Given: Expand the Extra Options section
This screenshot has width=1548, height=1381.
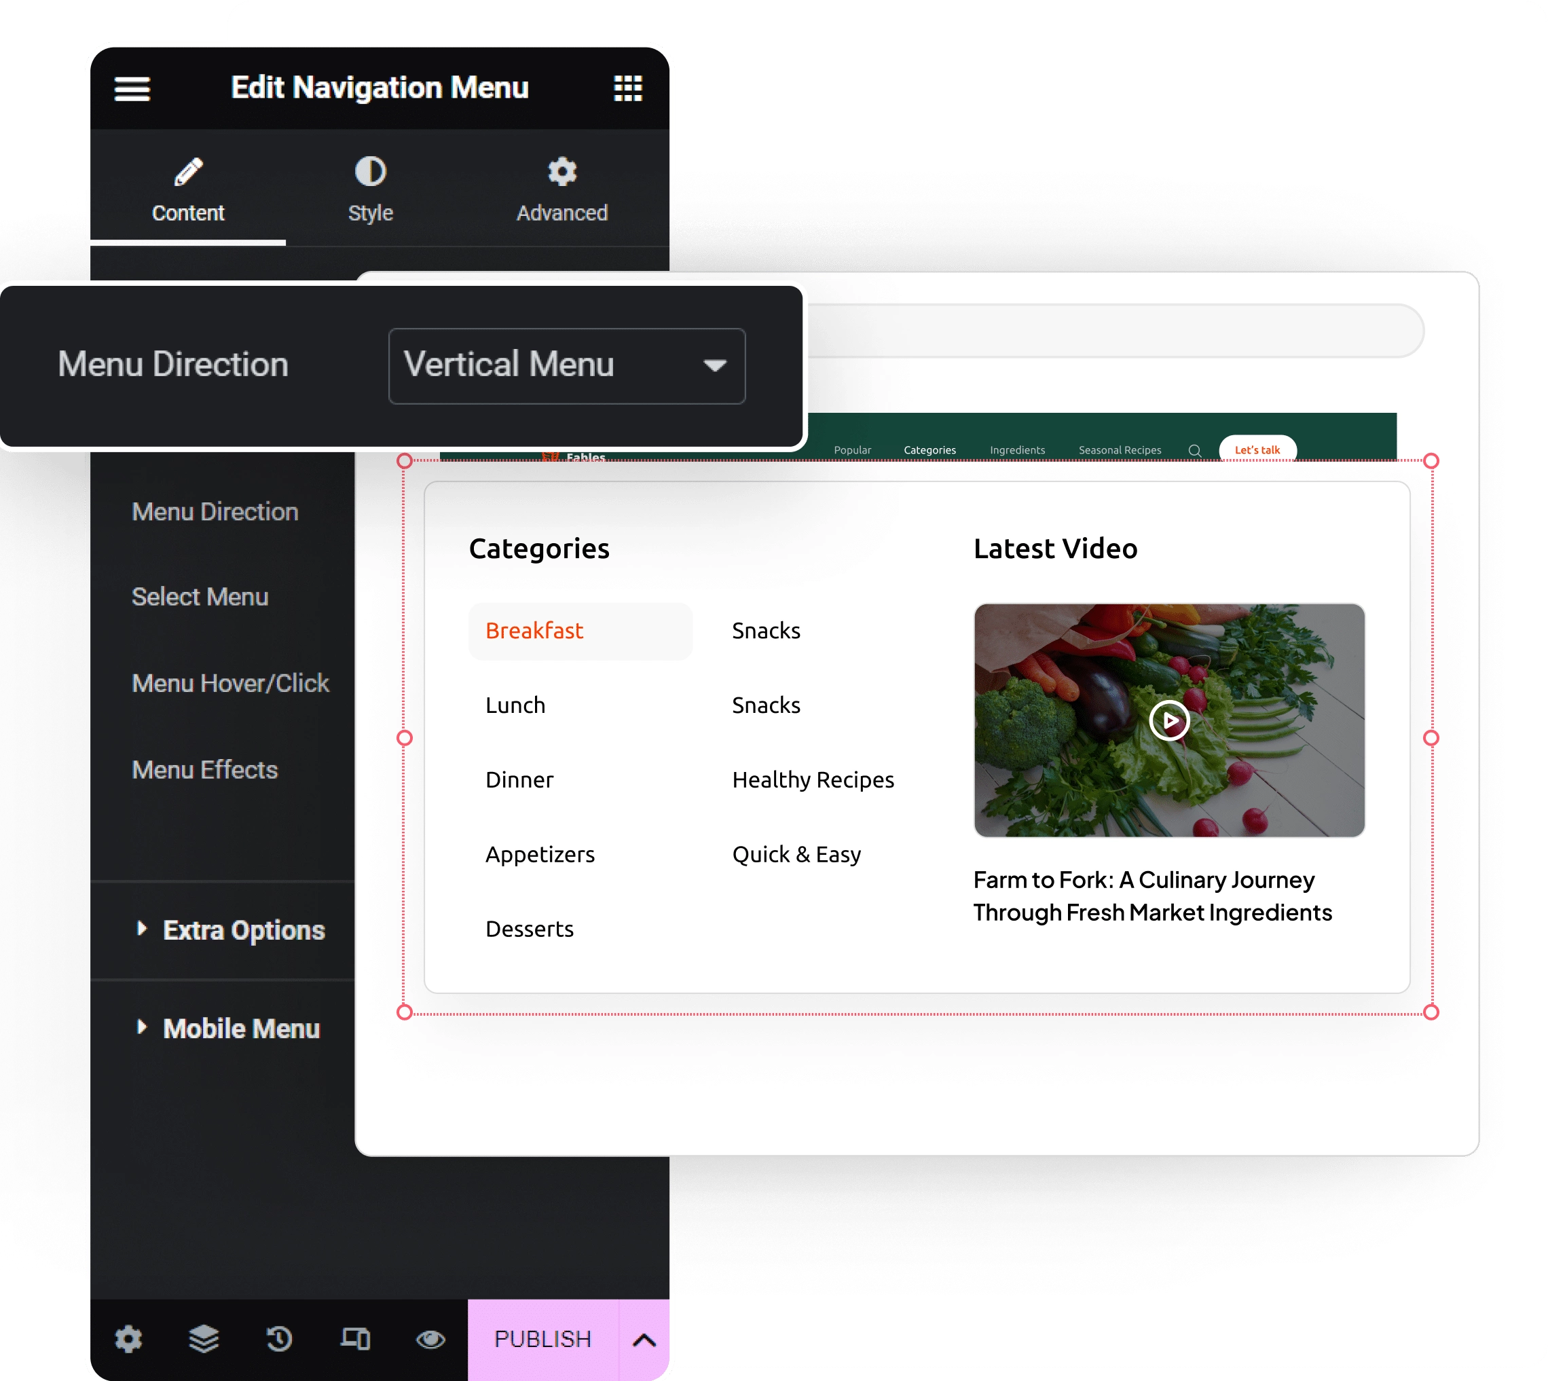Looking at the screenshot, I should (x=243, y=930).
